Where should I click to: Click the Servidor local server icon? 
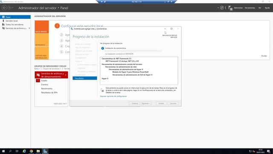click(3, 21)
